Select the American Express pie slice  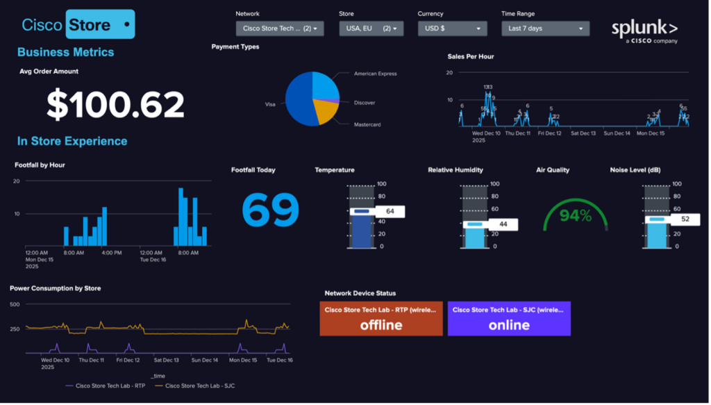pos(325,86)
